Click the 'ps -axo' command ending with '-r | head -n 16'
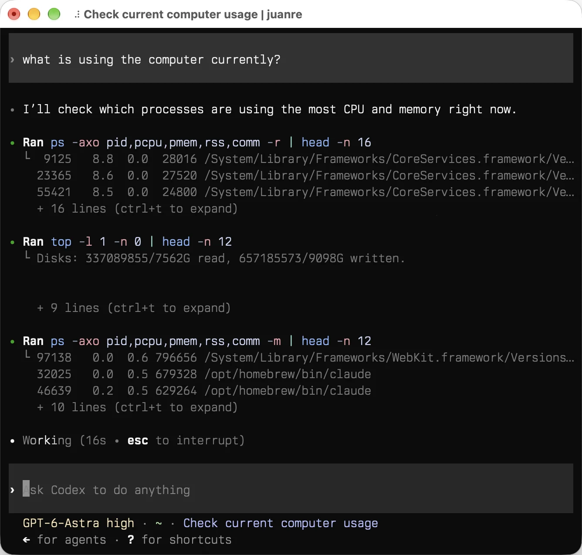This screenshot has height=555, width=582. click(211, 142)
